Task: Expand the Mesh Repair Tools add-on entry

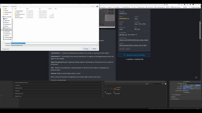Action: pyautogui.click(x=14, y=94)
